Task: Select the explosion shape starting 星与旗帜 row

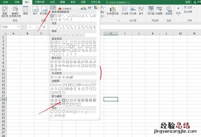Action: click(52, 100)
